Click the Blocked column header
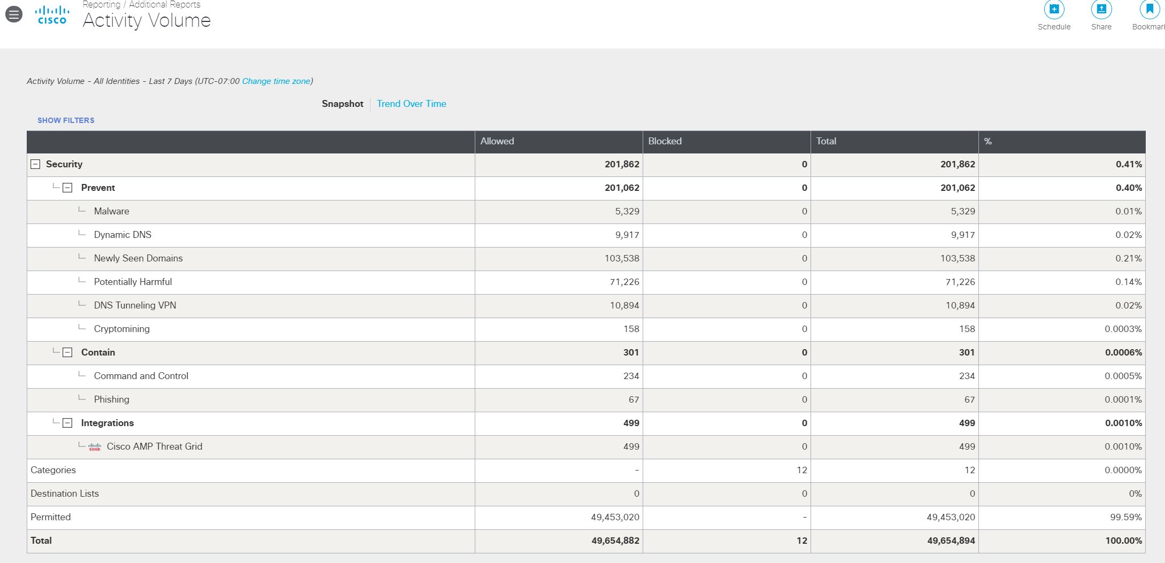1165x563 pixels. coord(665,141)
